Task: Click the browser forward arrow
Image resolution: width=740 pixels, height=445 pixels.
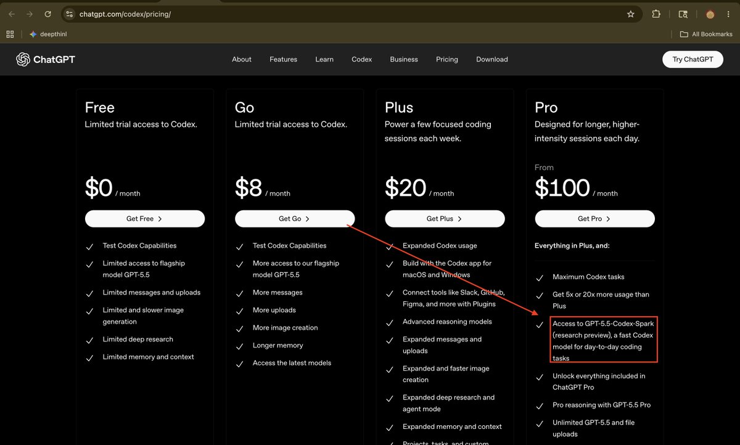Action: tap(29, 14)
